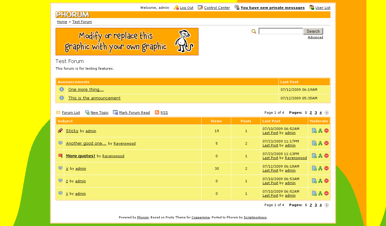
Task: Click the search text field
Action: pos(281,31)
